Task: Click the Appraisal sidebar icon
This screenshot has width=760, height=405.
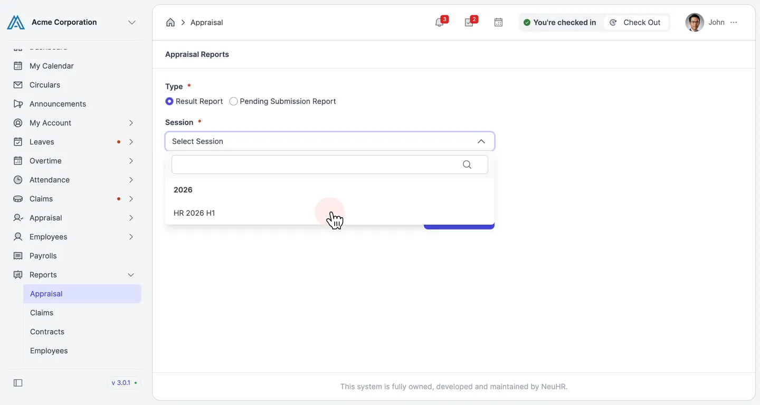Action: tap(18, 218)
